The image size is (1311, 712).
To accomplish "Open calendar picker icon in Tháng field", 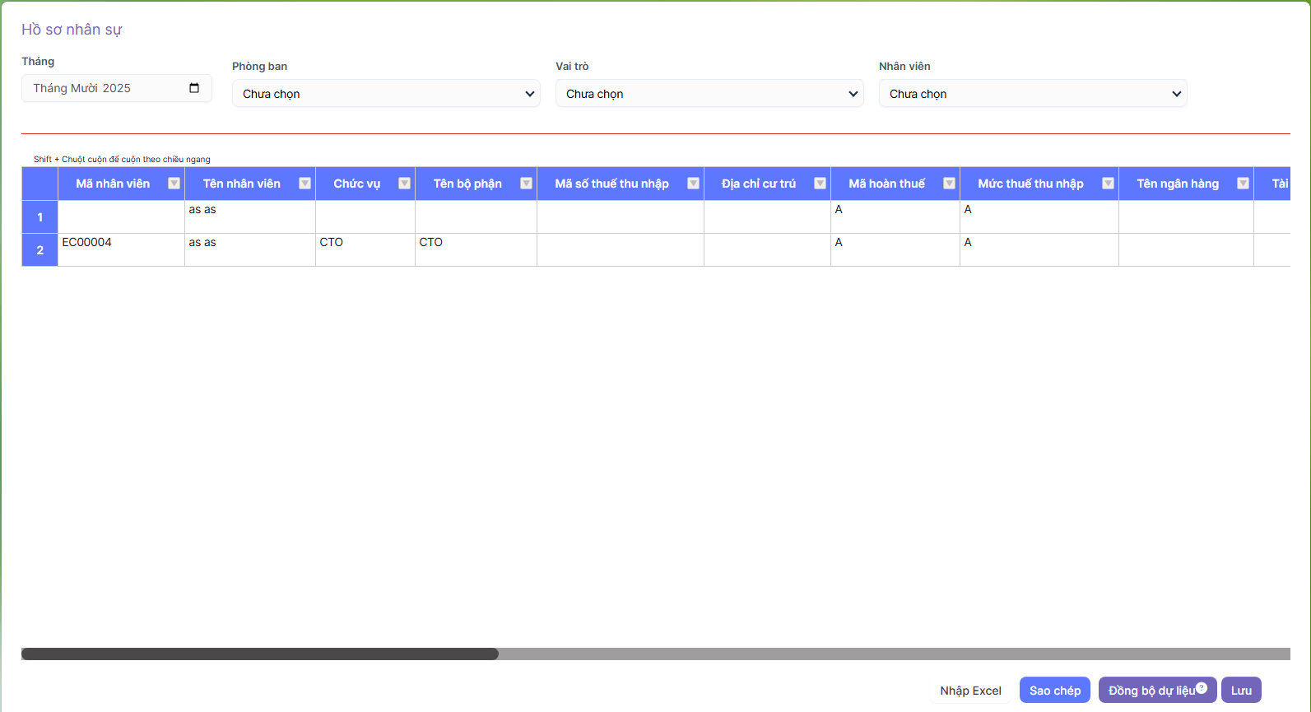I will [194, 88].
